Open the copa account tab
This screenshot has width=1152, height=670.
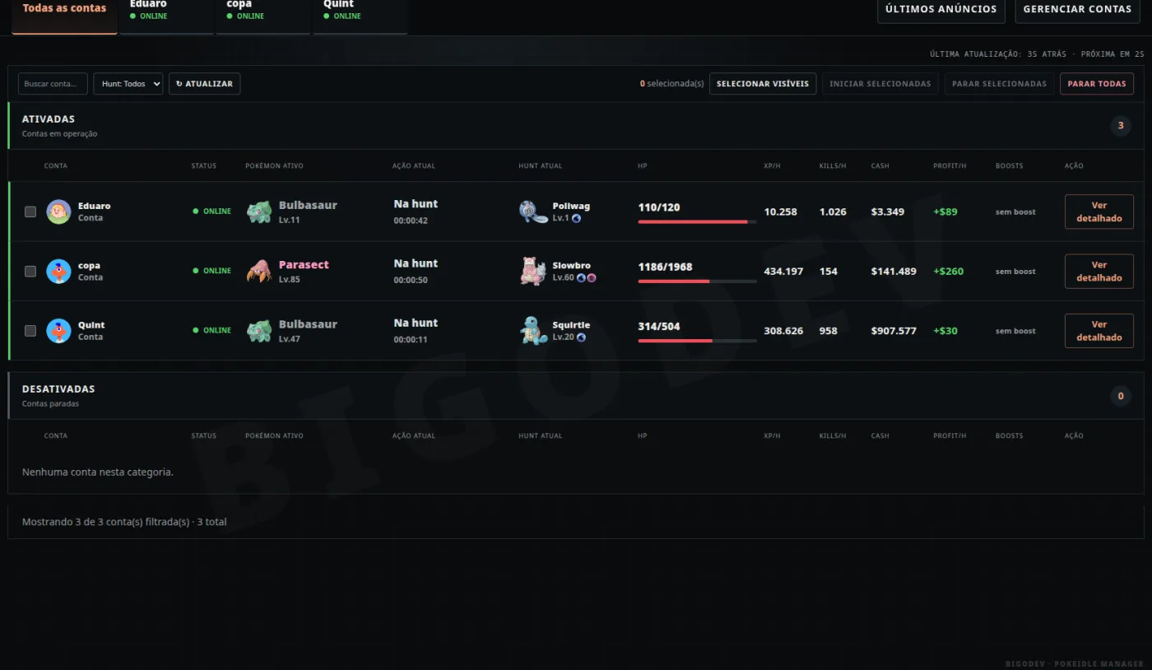[x=263, y=12]
